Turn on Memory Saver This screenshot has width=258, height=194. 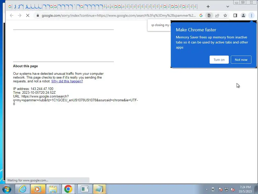219,60
